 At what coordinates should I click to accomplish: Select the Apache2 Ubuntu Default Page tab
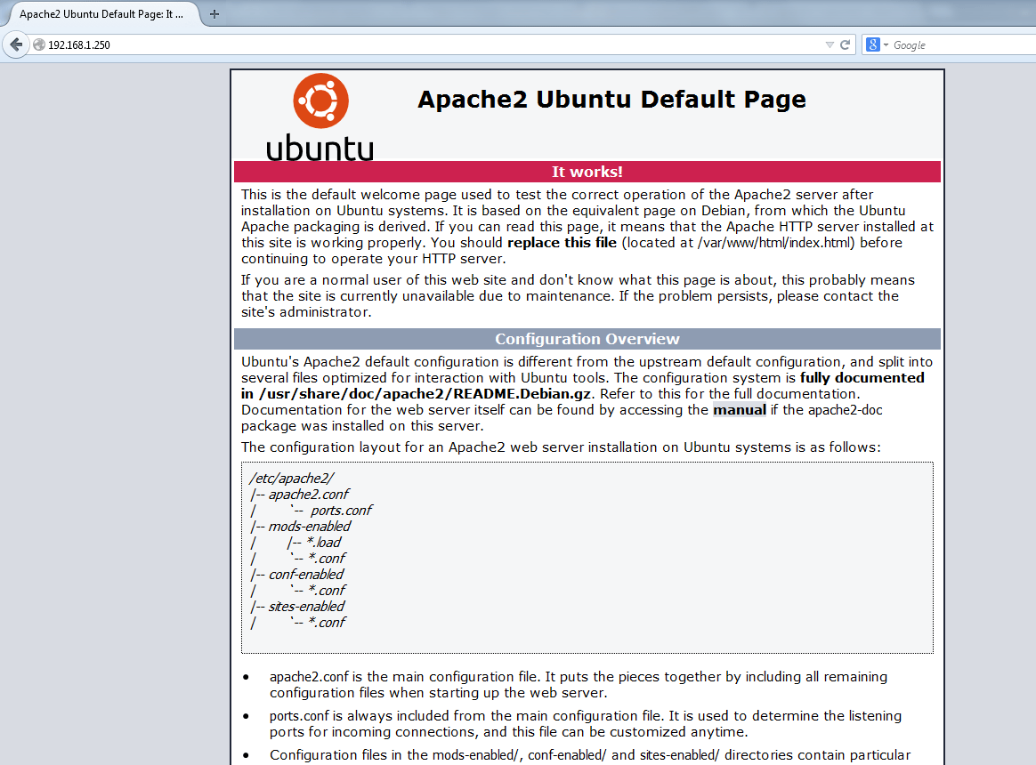pos(101,14)
